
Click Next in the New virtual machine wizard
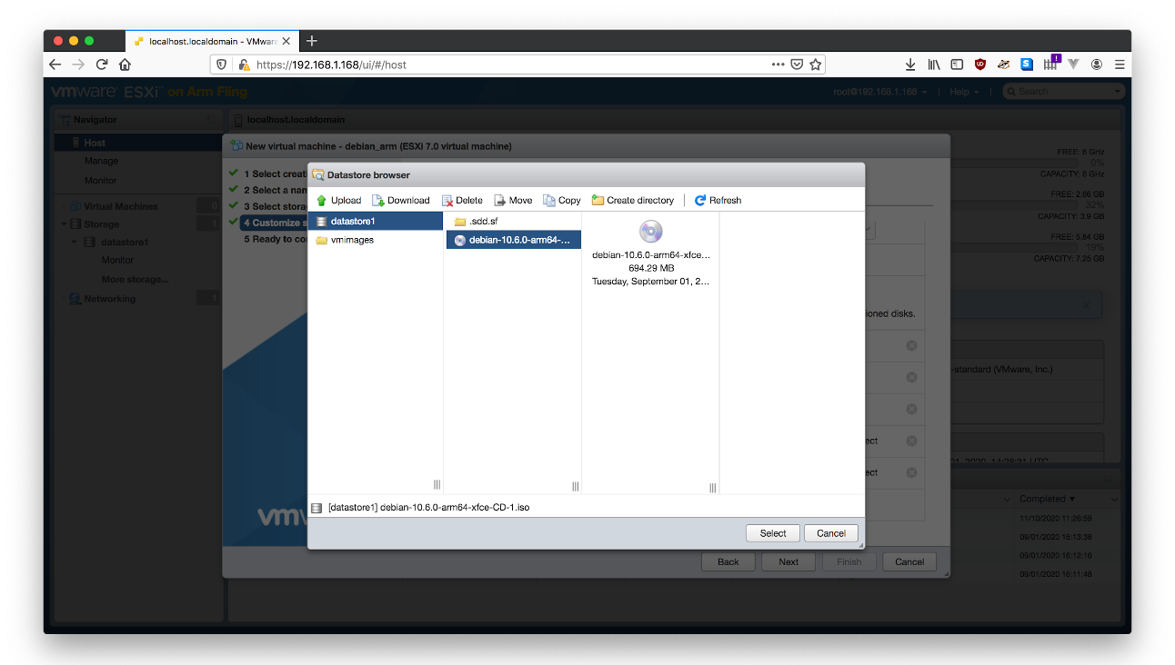tap(788, 561)
